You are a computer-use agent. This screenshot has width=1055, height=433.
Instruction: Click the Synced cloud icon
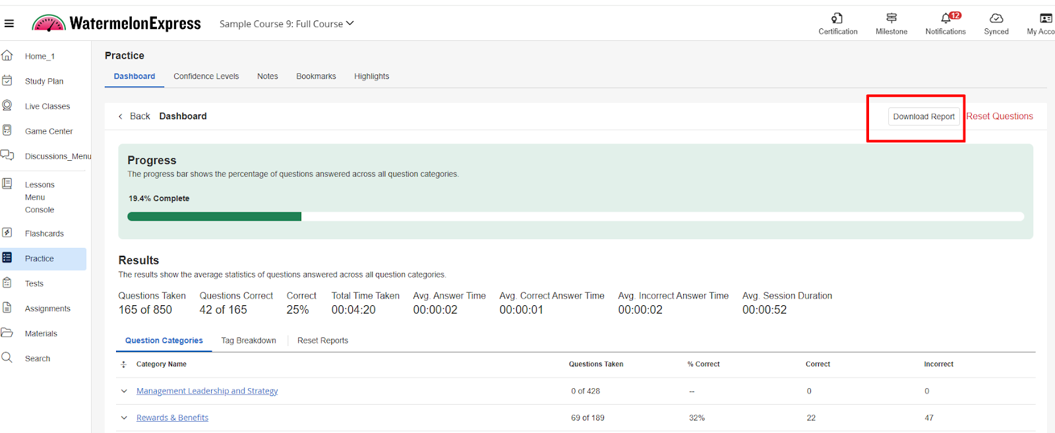click(x=996, y=18)
